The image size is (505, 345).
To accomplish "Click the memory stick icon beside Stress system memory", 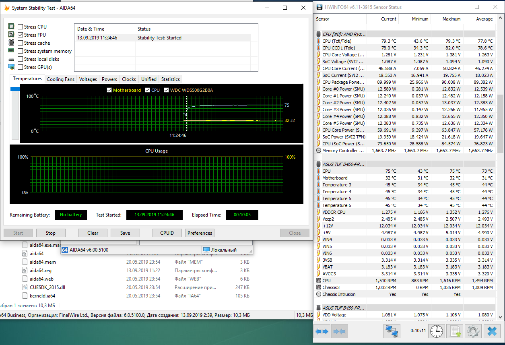I will point(11,51).
